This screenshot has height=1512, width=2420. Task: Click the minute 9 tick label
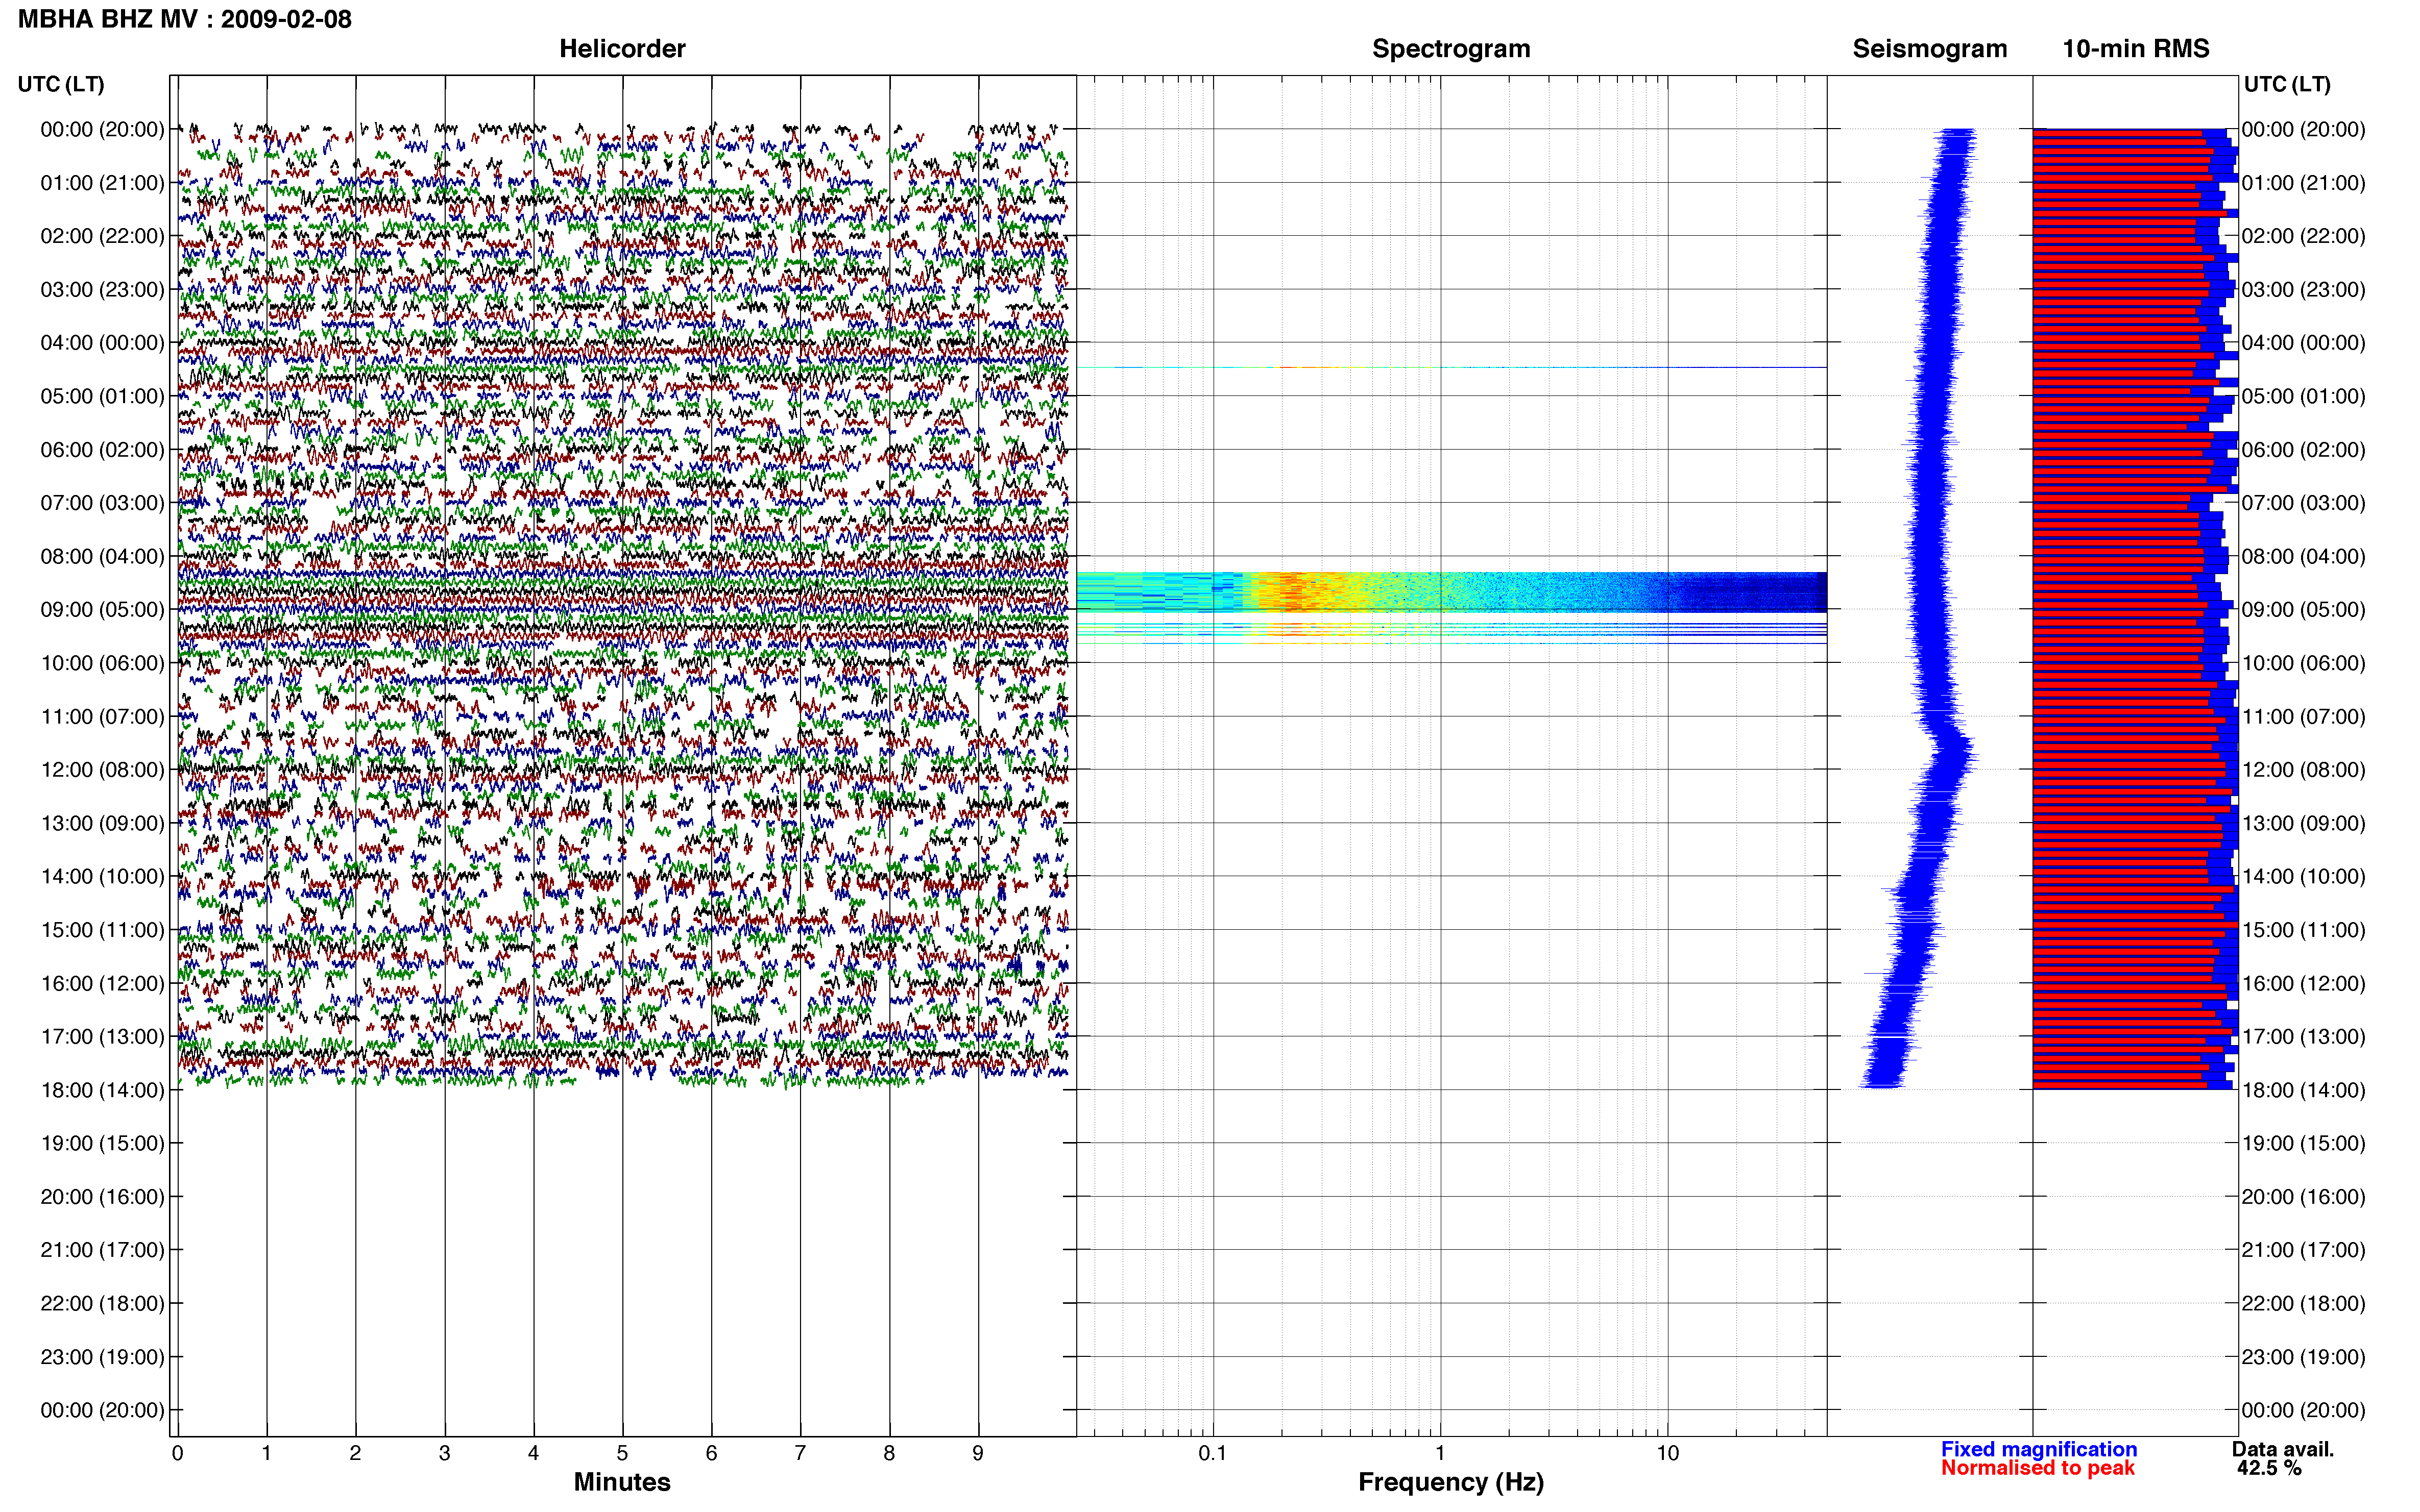[x=977, y=1454]
